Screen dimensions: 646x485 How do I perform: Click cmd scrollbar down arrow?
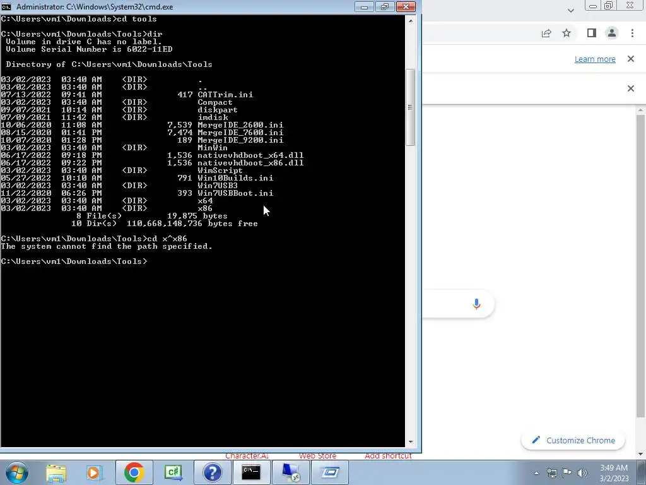410,441
